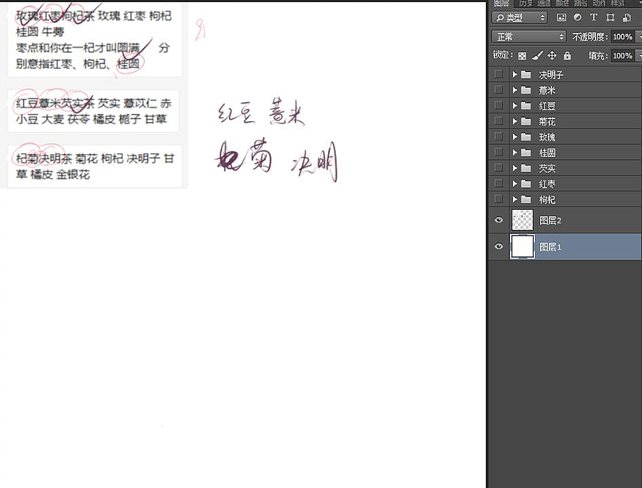This screenshot has height=488, width=642.
Task: Select the 桂圆 group name
Action: 547,153
